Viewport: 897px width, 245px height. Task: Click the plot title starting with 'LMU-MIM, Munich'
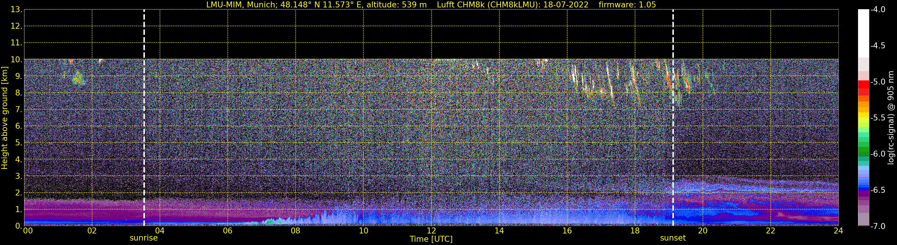[431, 4]
